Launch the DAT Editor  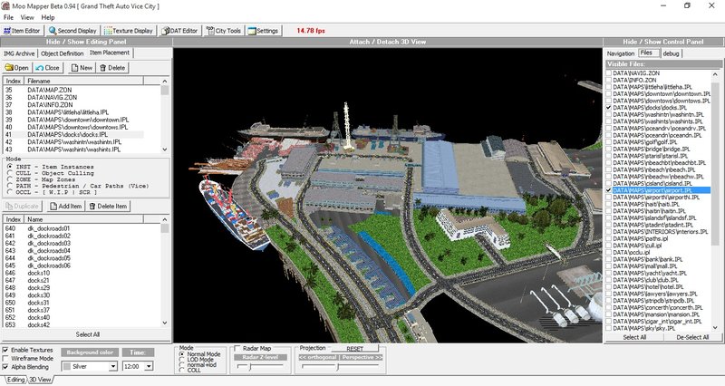179,31
